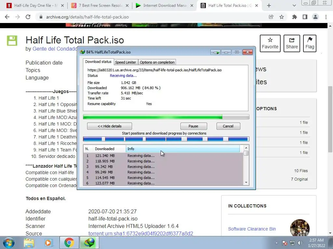Open the Speed Limiter tab
333x249 pixels.
click(126, 62)
